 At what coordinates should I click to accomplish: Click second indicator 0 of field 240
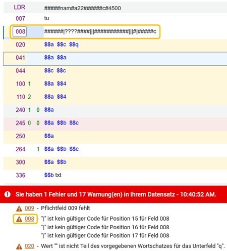tap(38, 110)
